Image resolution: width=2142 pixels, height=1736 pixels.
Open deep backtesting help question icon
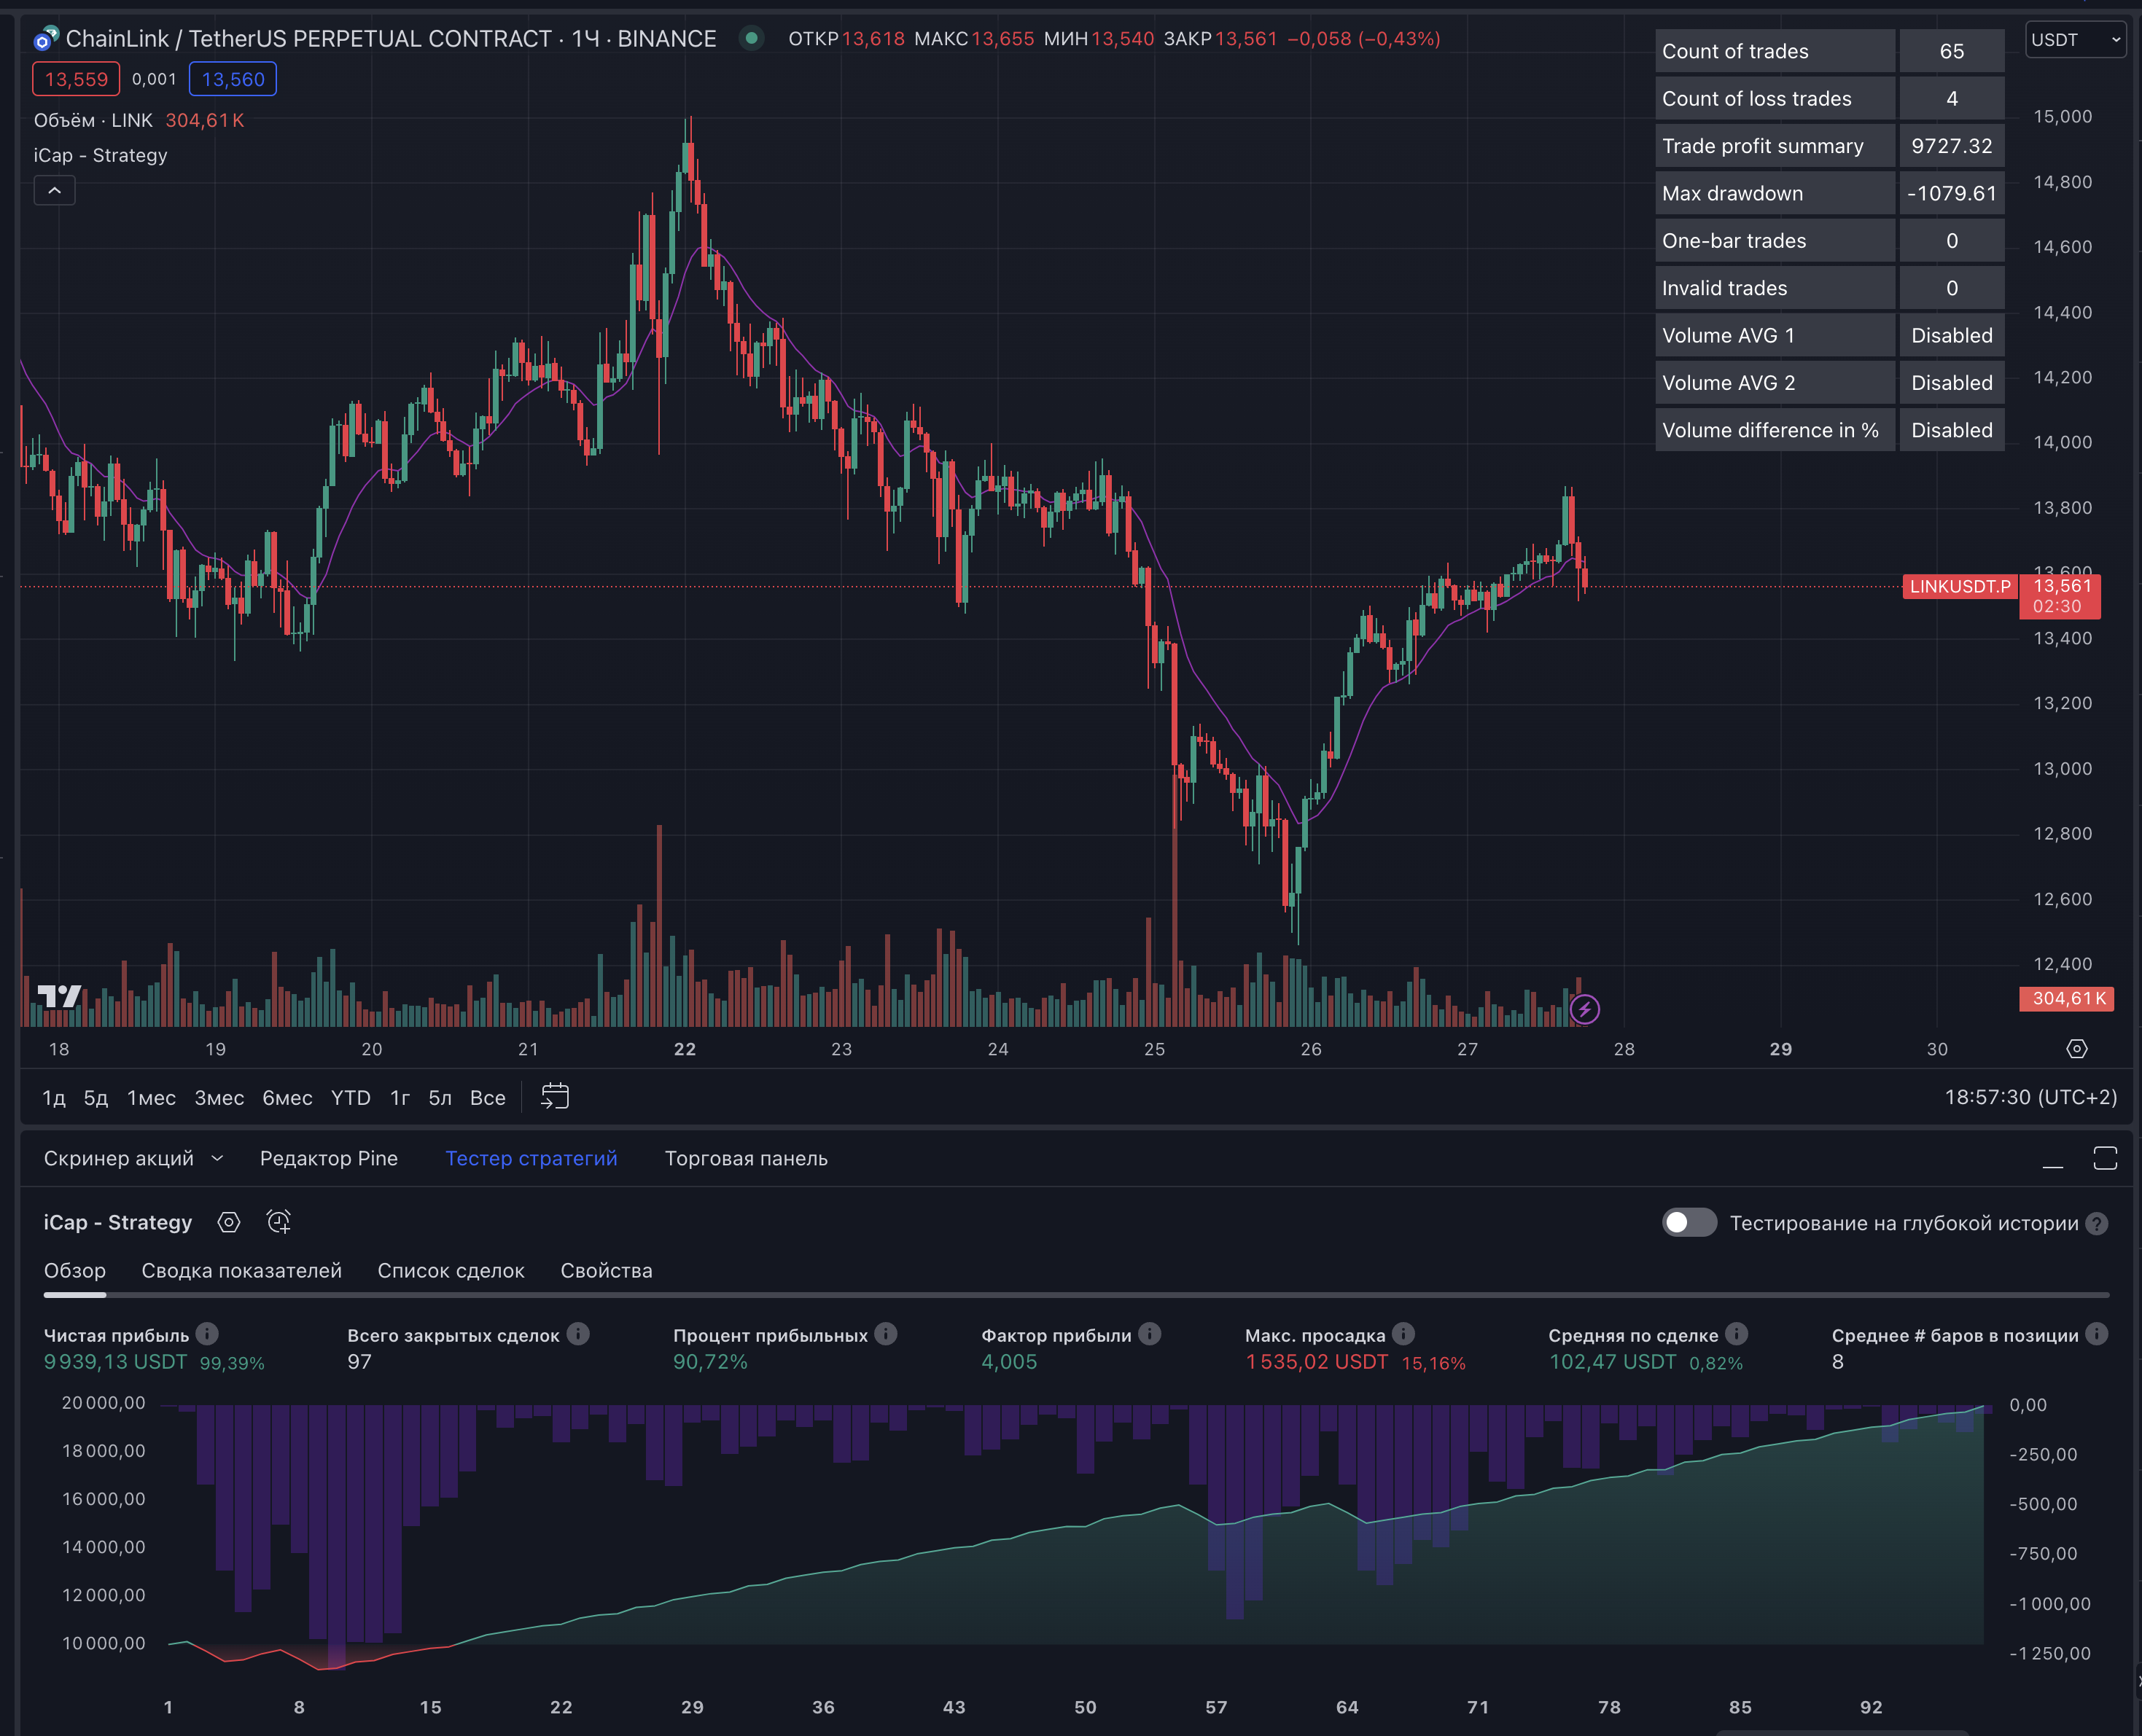tap(2098, 1224)
